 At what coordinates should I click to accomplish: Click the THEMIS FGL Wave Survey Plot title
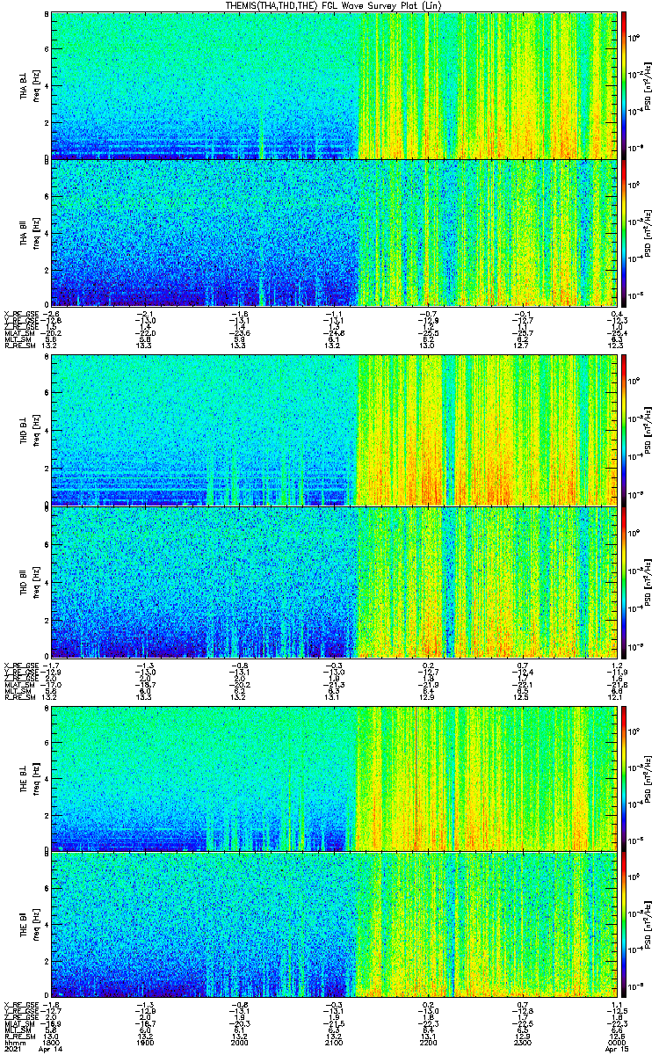[333, 5]
